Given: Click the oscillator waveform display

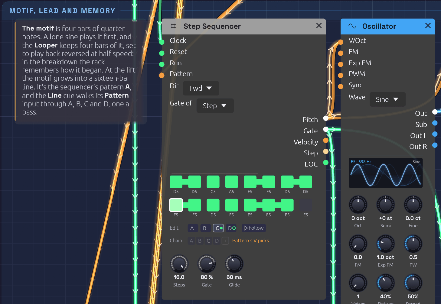Looking at the screenshot, I should pyautogui.click(x=386, y=173).
